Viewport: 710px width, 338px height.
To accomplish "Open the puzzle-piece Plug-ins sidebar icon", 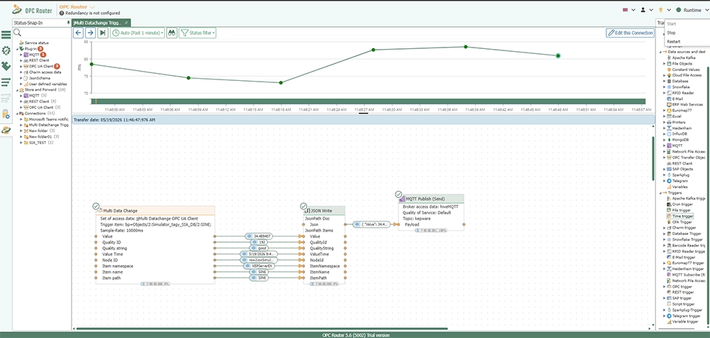I will click(x=6, y=66).
